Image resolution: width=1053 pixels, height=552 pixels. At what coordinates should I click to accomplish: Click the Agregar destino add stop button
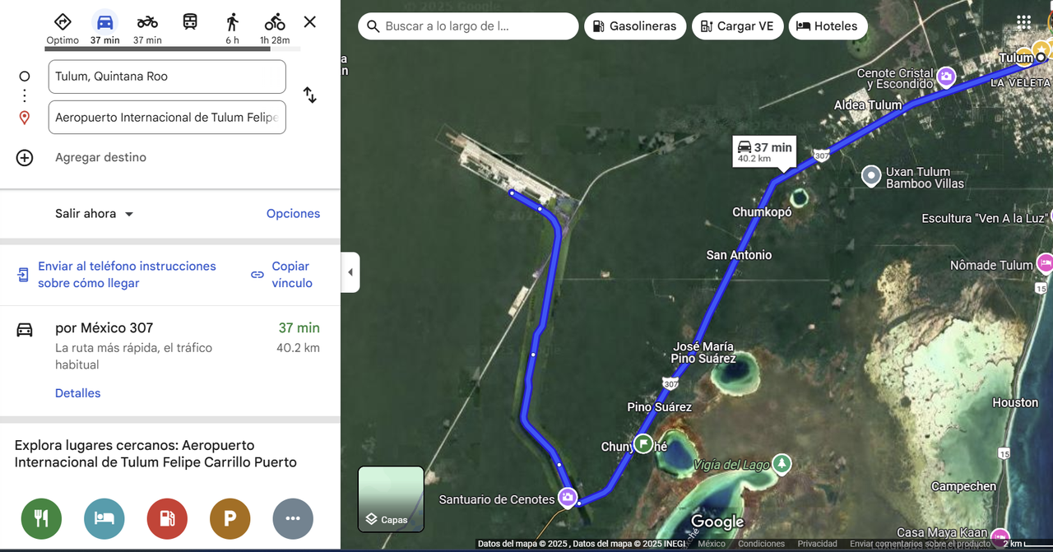tap(100, 157)
